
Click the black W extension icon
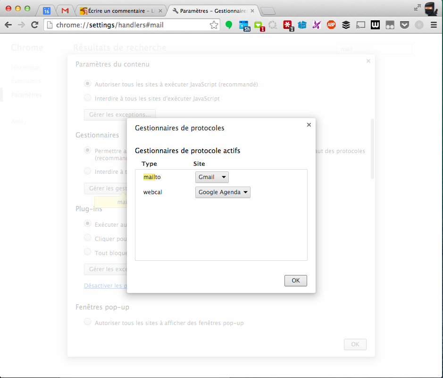click(x=375, y=25)
